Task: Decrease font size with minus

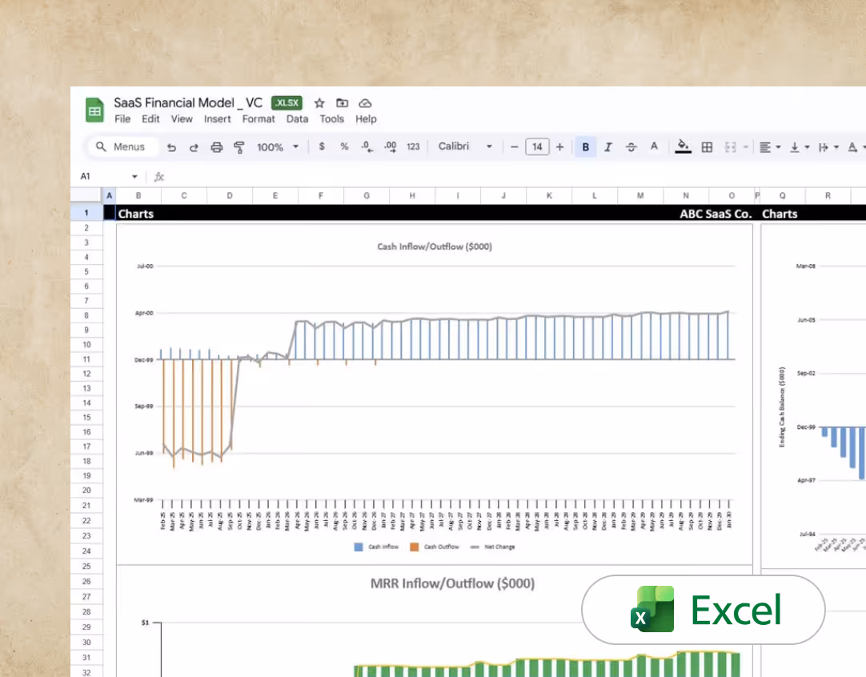Action: [514, 147]
